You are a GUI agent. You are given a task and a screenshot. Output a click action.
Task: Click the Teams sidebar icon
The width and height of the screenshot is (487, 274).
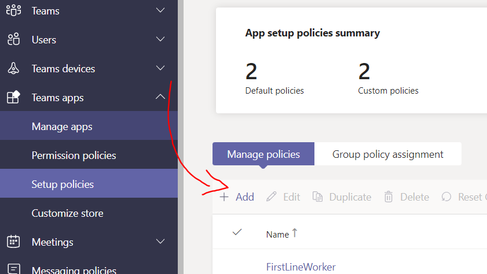pyautogui.click(x=13, y=10)
